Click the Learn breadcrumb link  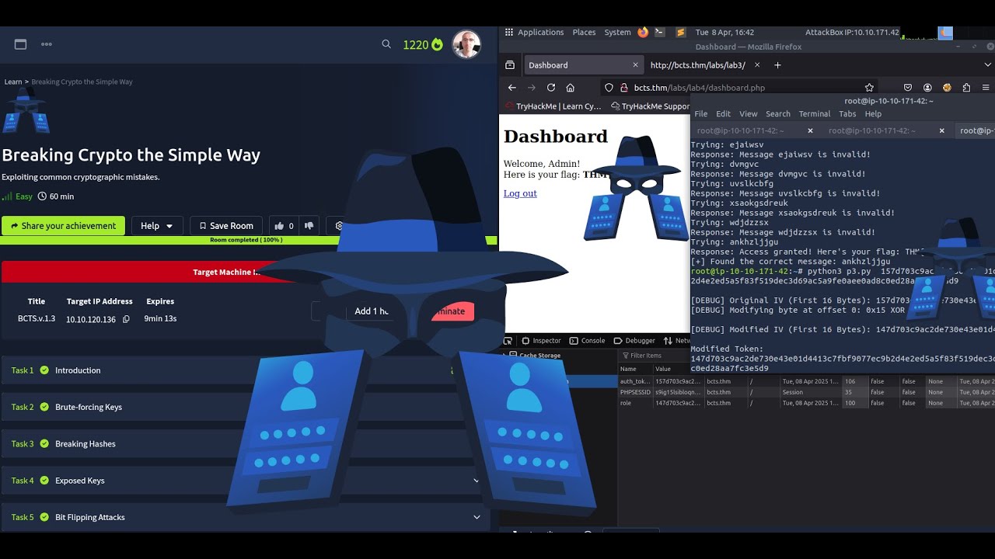pyautogui.click(x=13, y=82)
